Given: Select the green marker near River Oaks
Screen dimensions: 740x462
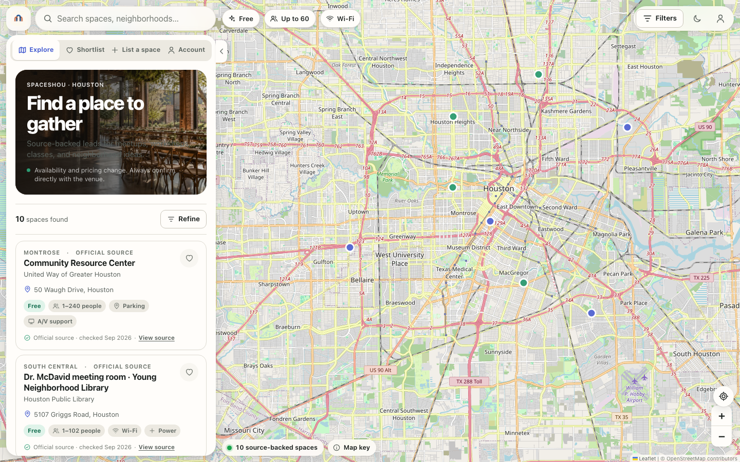Looking at the screenshot, I should (x=453, y=187).
